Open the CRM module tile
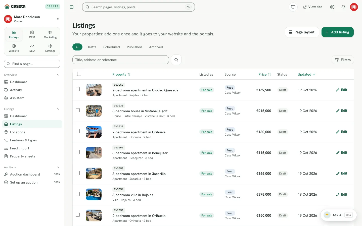362x226 pixels. [x=32, y=34]
